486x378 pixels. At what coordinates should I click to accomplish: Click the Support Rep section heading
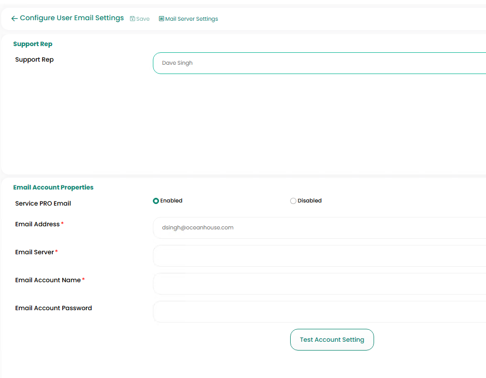[x=33, y=44]
